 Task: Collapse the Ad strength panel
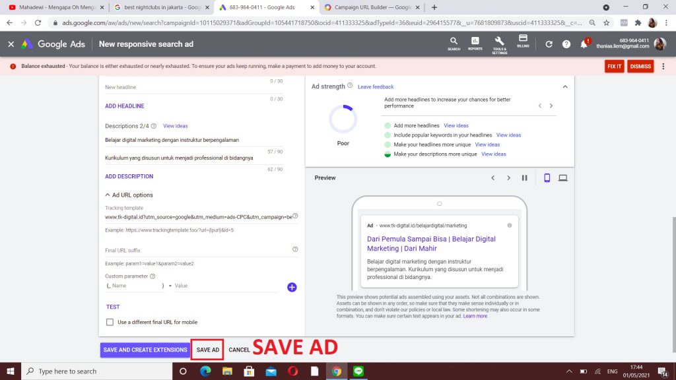[x=564, y=86]
